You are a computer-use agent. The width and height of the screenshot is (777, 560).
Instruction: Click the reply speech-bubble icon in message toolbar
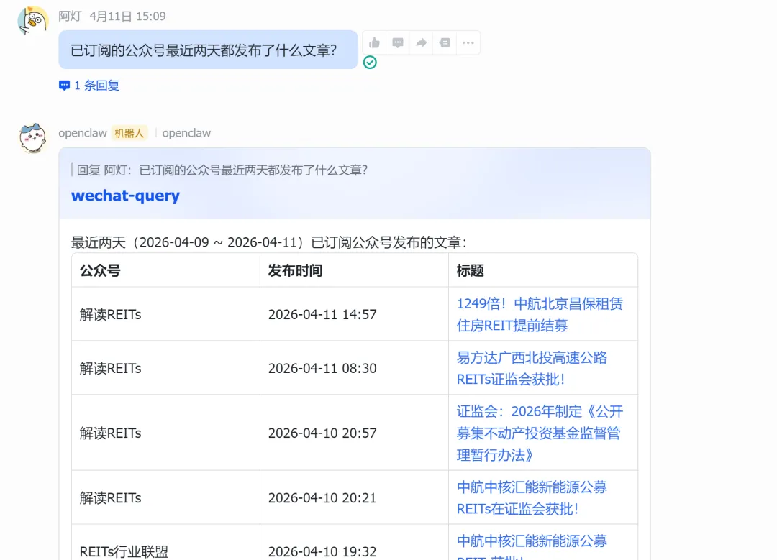(x=397, y=43)
